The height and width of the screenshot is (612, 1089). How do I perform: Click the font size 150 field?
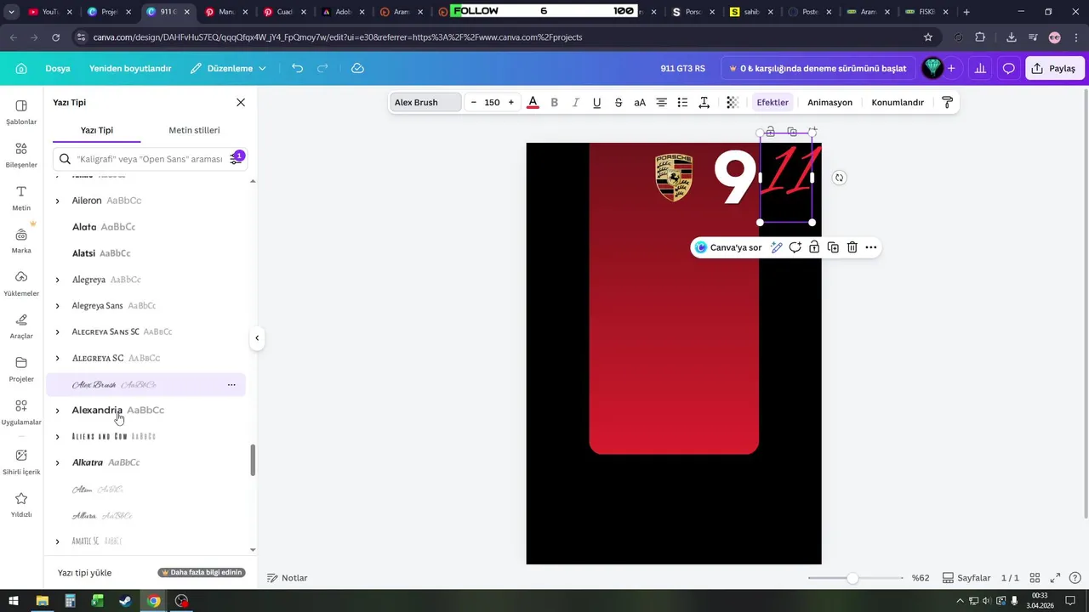(492, 102)
